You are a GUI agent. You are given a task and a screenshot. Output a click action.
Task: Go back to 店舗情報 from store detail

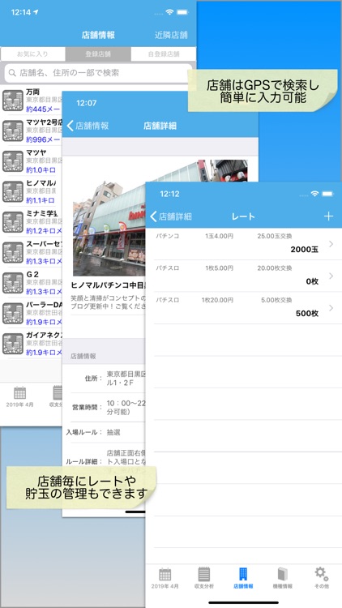(x=88, y=126)
